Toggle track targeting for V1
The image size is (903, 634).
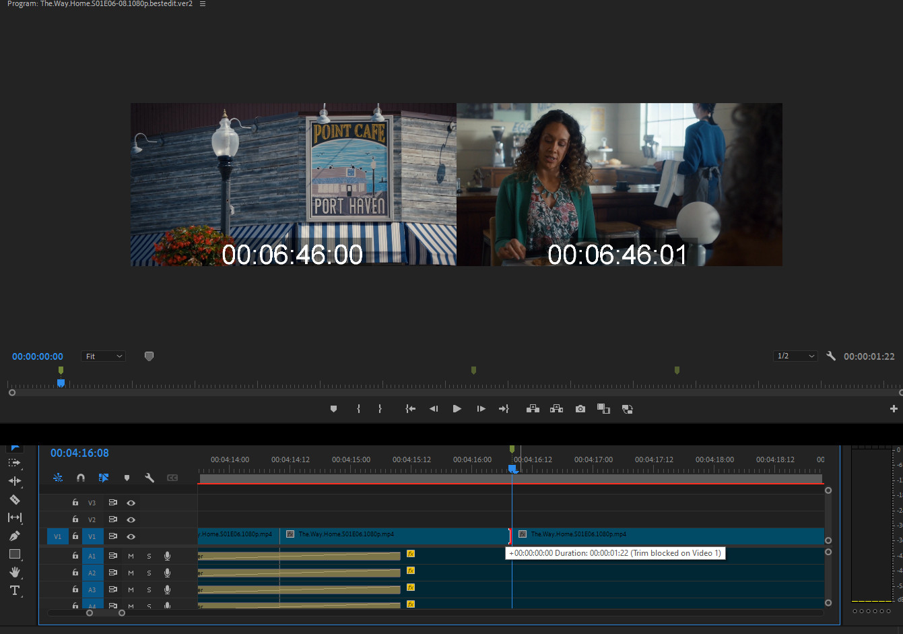[x=92, y=536]
